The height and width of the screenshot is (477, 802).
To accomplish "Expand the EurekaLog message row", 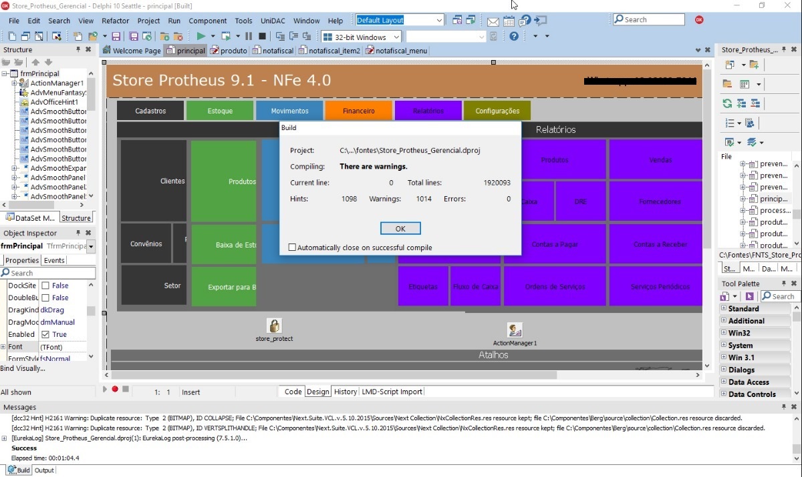I will [x=5, y=438].
